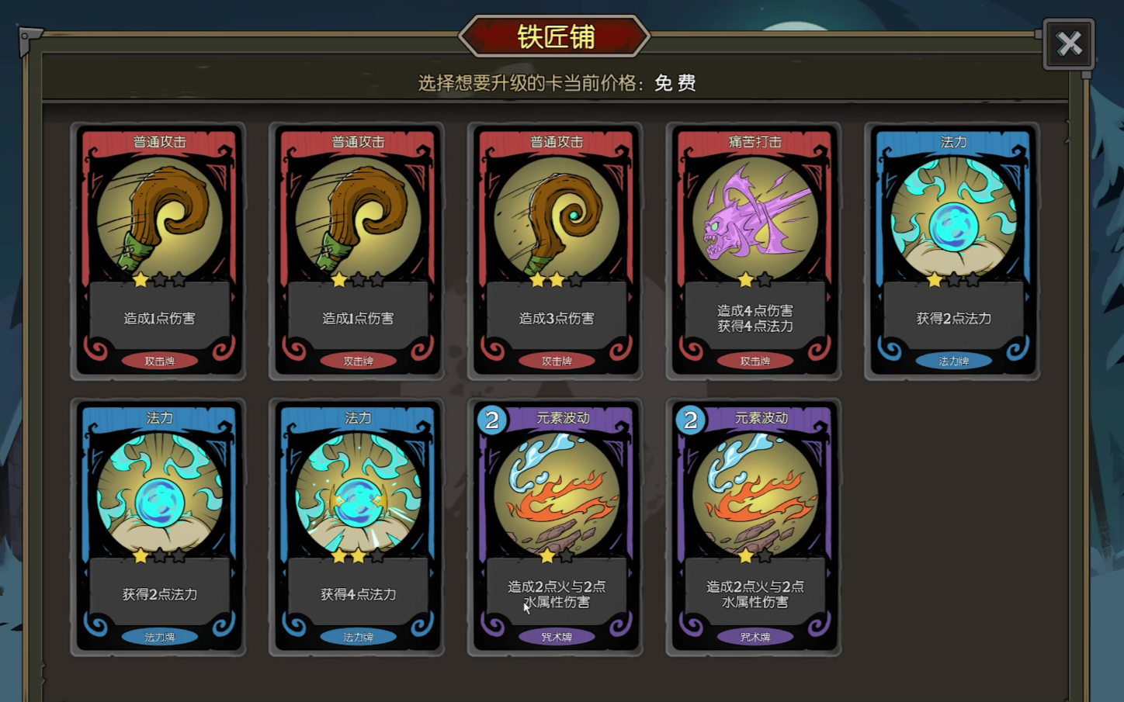Select the left 元素波动 card's damage description
This screenshot has width=1124, height=702.
point(557,594)
